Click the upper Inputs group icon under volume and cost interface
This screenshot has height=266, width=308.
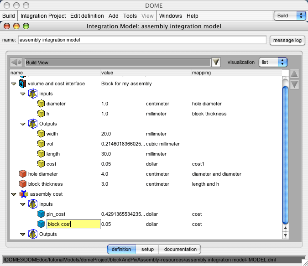32,94
